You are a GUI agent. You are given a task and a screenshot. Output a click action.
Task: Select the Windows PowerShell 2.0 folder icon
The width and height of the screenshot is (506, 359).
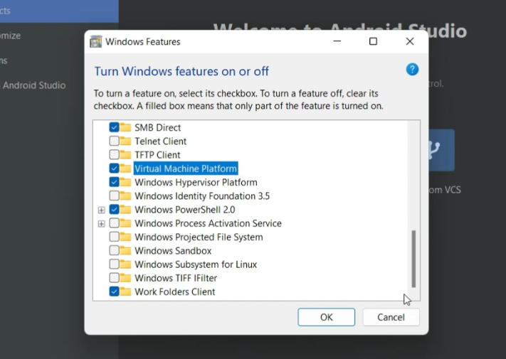click(125, 210)
